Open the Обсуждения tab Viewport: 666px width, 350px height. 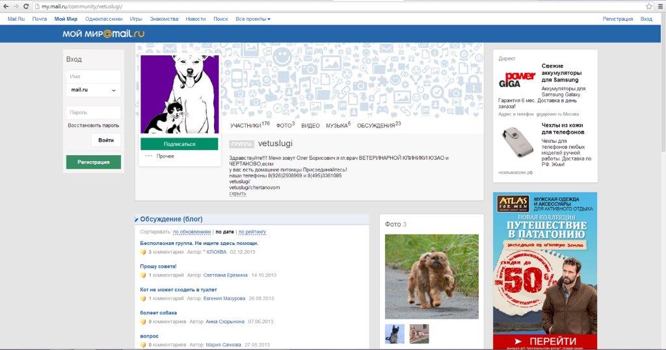pyautogui.click(x=379, y=125)
